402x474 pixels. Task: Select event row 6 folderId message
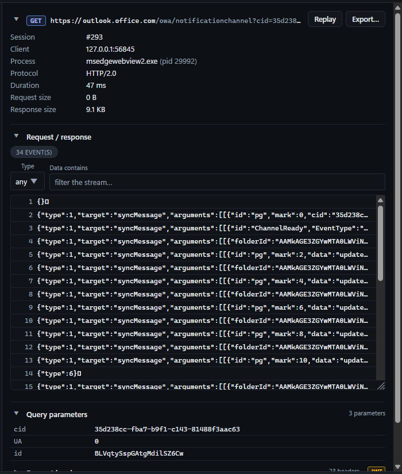(194, 268)
